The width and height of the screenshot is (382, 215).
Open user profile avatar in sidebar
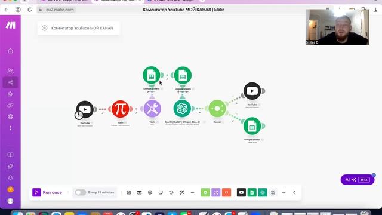[x=10, y=201]
